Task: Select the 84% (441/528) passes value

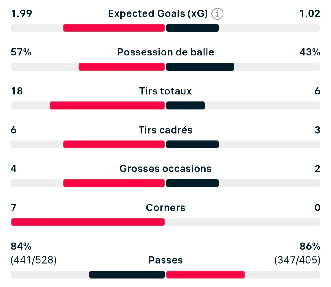Action: [x=34, y=253]
